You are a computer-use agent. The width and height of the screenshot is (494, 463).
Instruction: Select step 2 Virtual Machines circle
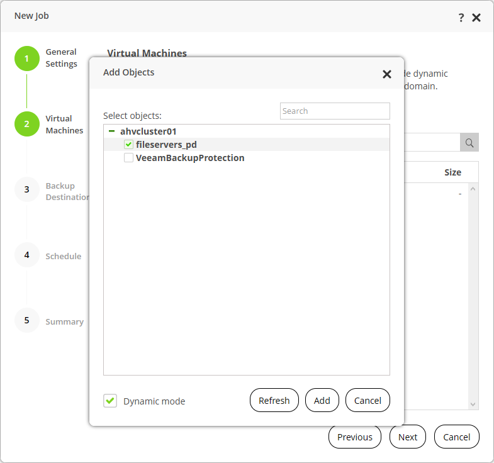[x=27, y=124]
